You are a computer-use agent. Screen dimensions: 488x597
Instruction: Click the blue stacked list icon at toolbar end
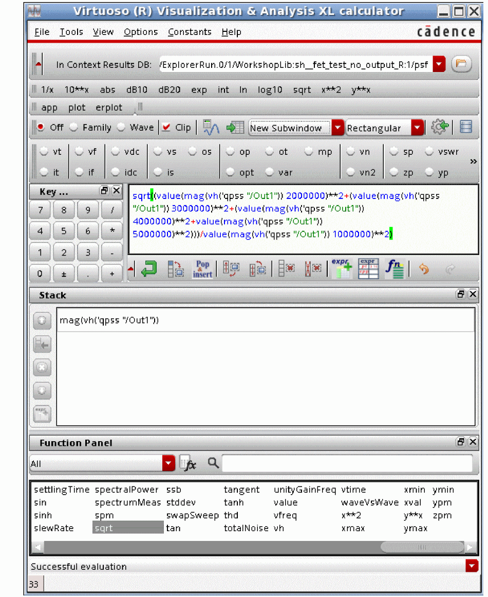pos(466,127)
